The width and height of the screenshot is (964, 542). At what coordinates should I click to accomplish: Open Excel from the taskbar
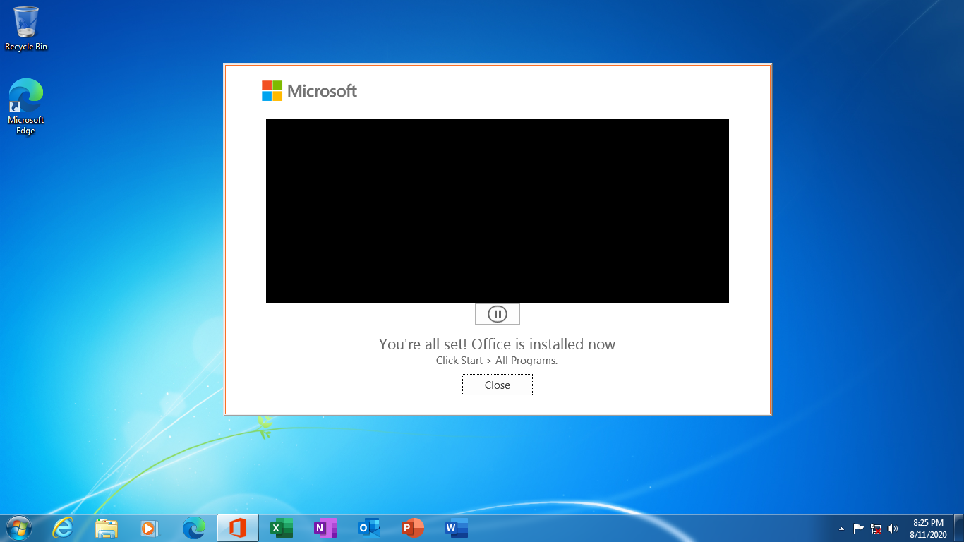coord(282,528)
